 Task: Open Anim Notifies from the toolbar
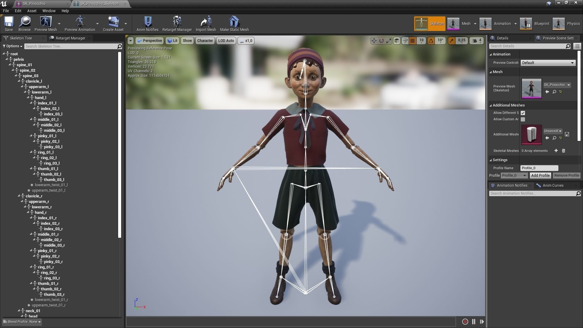pos(148,24)
